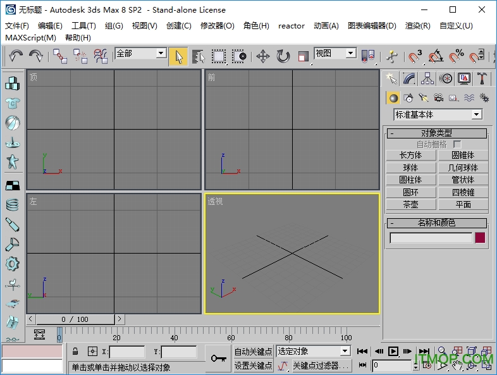Toggle the selection lock padlock icon
Screen dimensions: 497x375
coord(75,352)
